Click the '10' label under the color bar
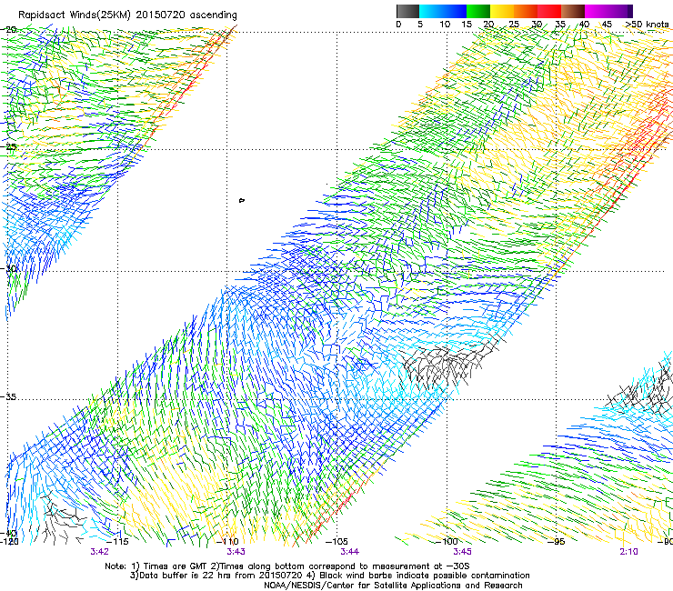Screen dimensions: 673x591 445,25
